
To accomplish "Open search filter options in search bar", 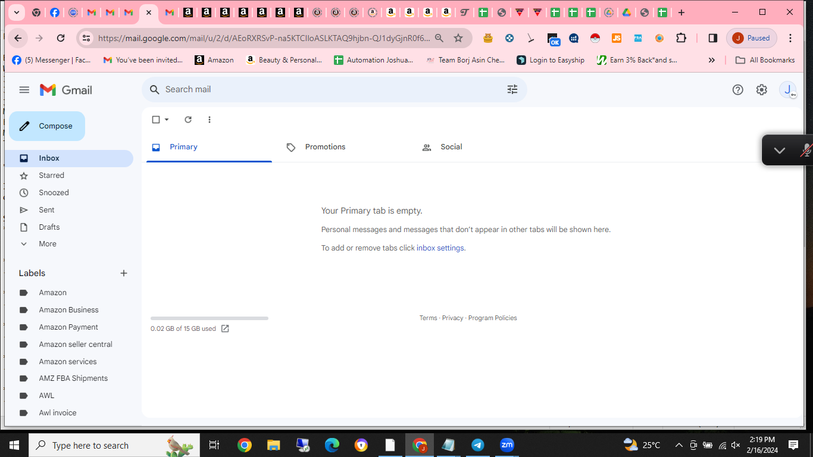I will 512,89.
